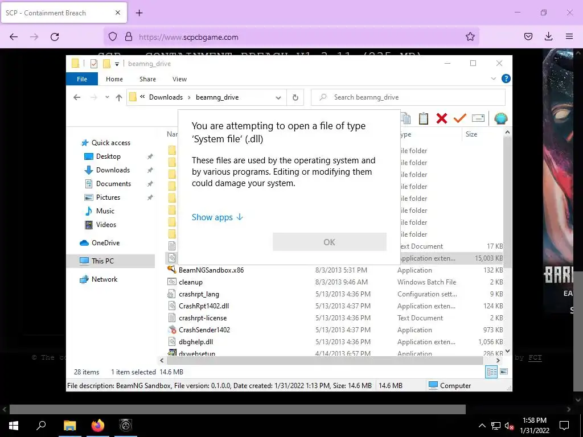Open Explorer help question mark icon
583x437 pixels.
coord(506,79)
